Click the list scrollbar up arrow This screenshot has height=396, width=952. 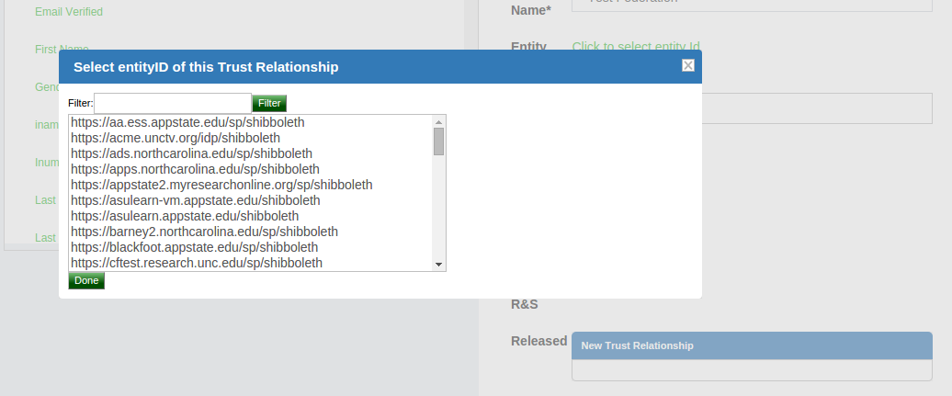coord(439,121)
